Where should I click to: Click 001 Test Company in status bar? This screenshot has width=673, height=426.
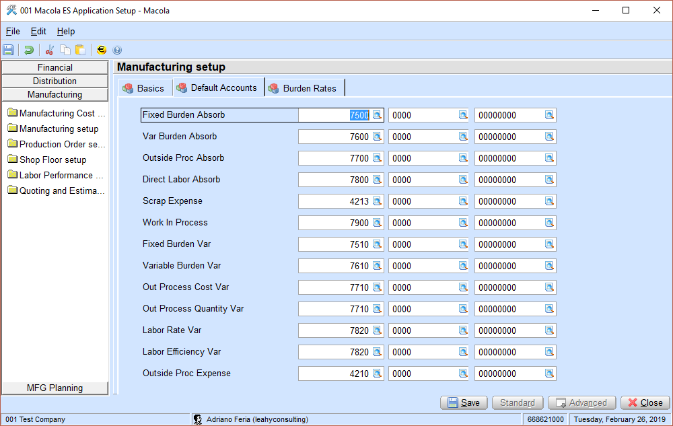pos(35,419)
